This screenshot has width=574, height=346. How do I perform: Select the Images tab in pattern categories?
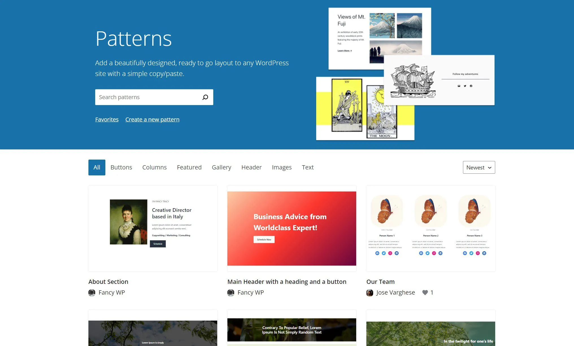coord(281,167)
